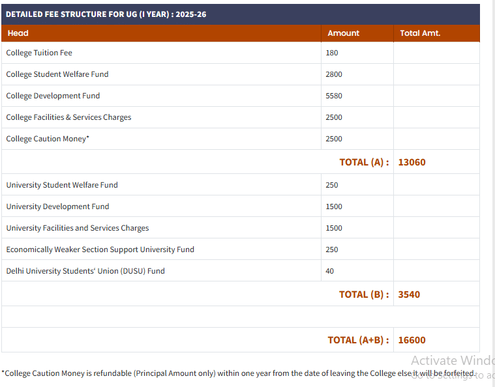Image resolution: width=495 pixels, height=387 pixels.
Task: Click the 'College Caution Money*' label
Action: (48, 139)
